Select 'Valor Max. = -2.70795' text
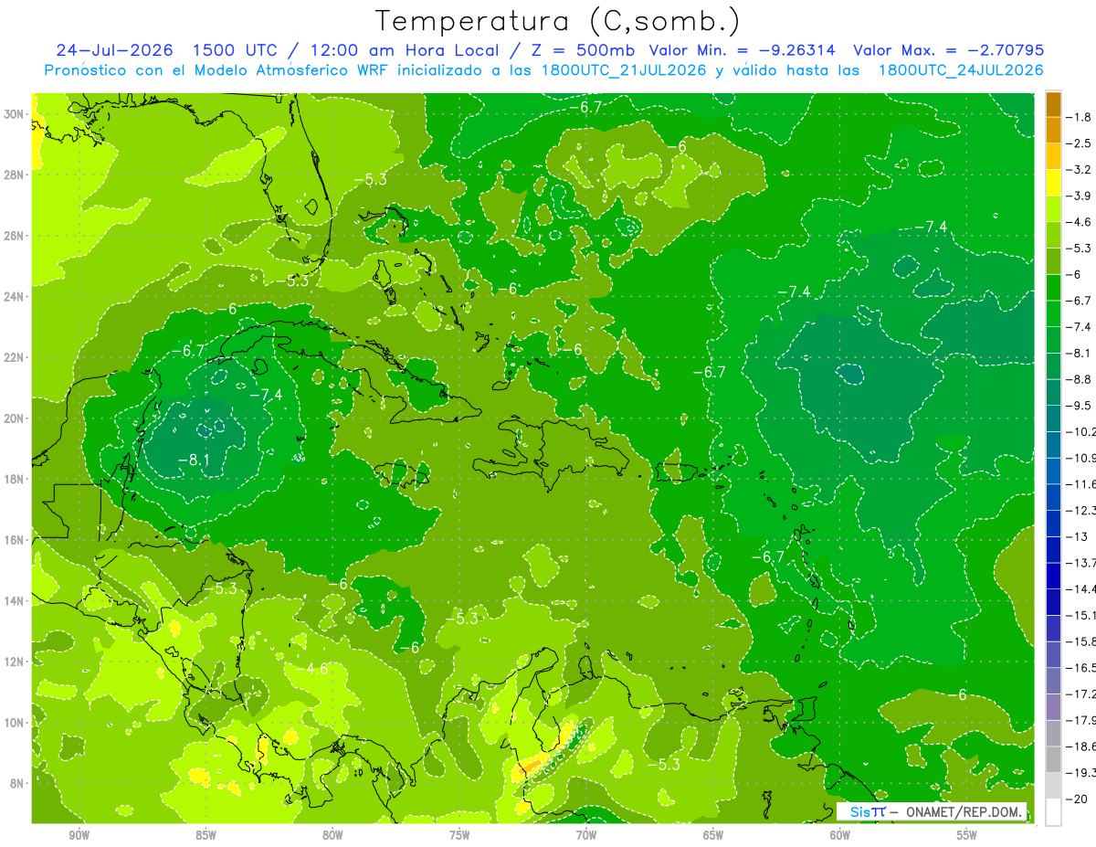The width and height of the screenshot is (1096, 847). (x=949, y=50)
